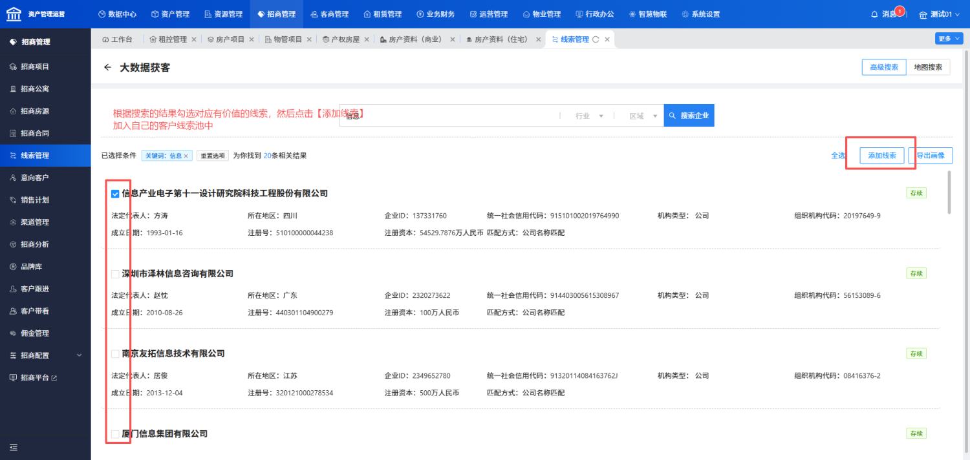The height and width of the screenshot is (460, 970).
Task: Click the results list vertical scrollbar
Action: point(949,192)
